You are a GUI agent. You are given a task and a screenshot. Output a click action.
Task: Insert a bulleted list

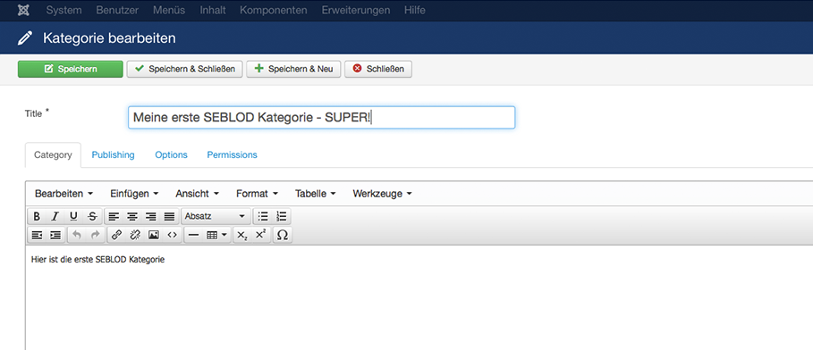(x=263, y=216)
